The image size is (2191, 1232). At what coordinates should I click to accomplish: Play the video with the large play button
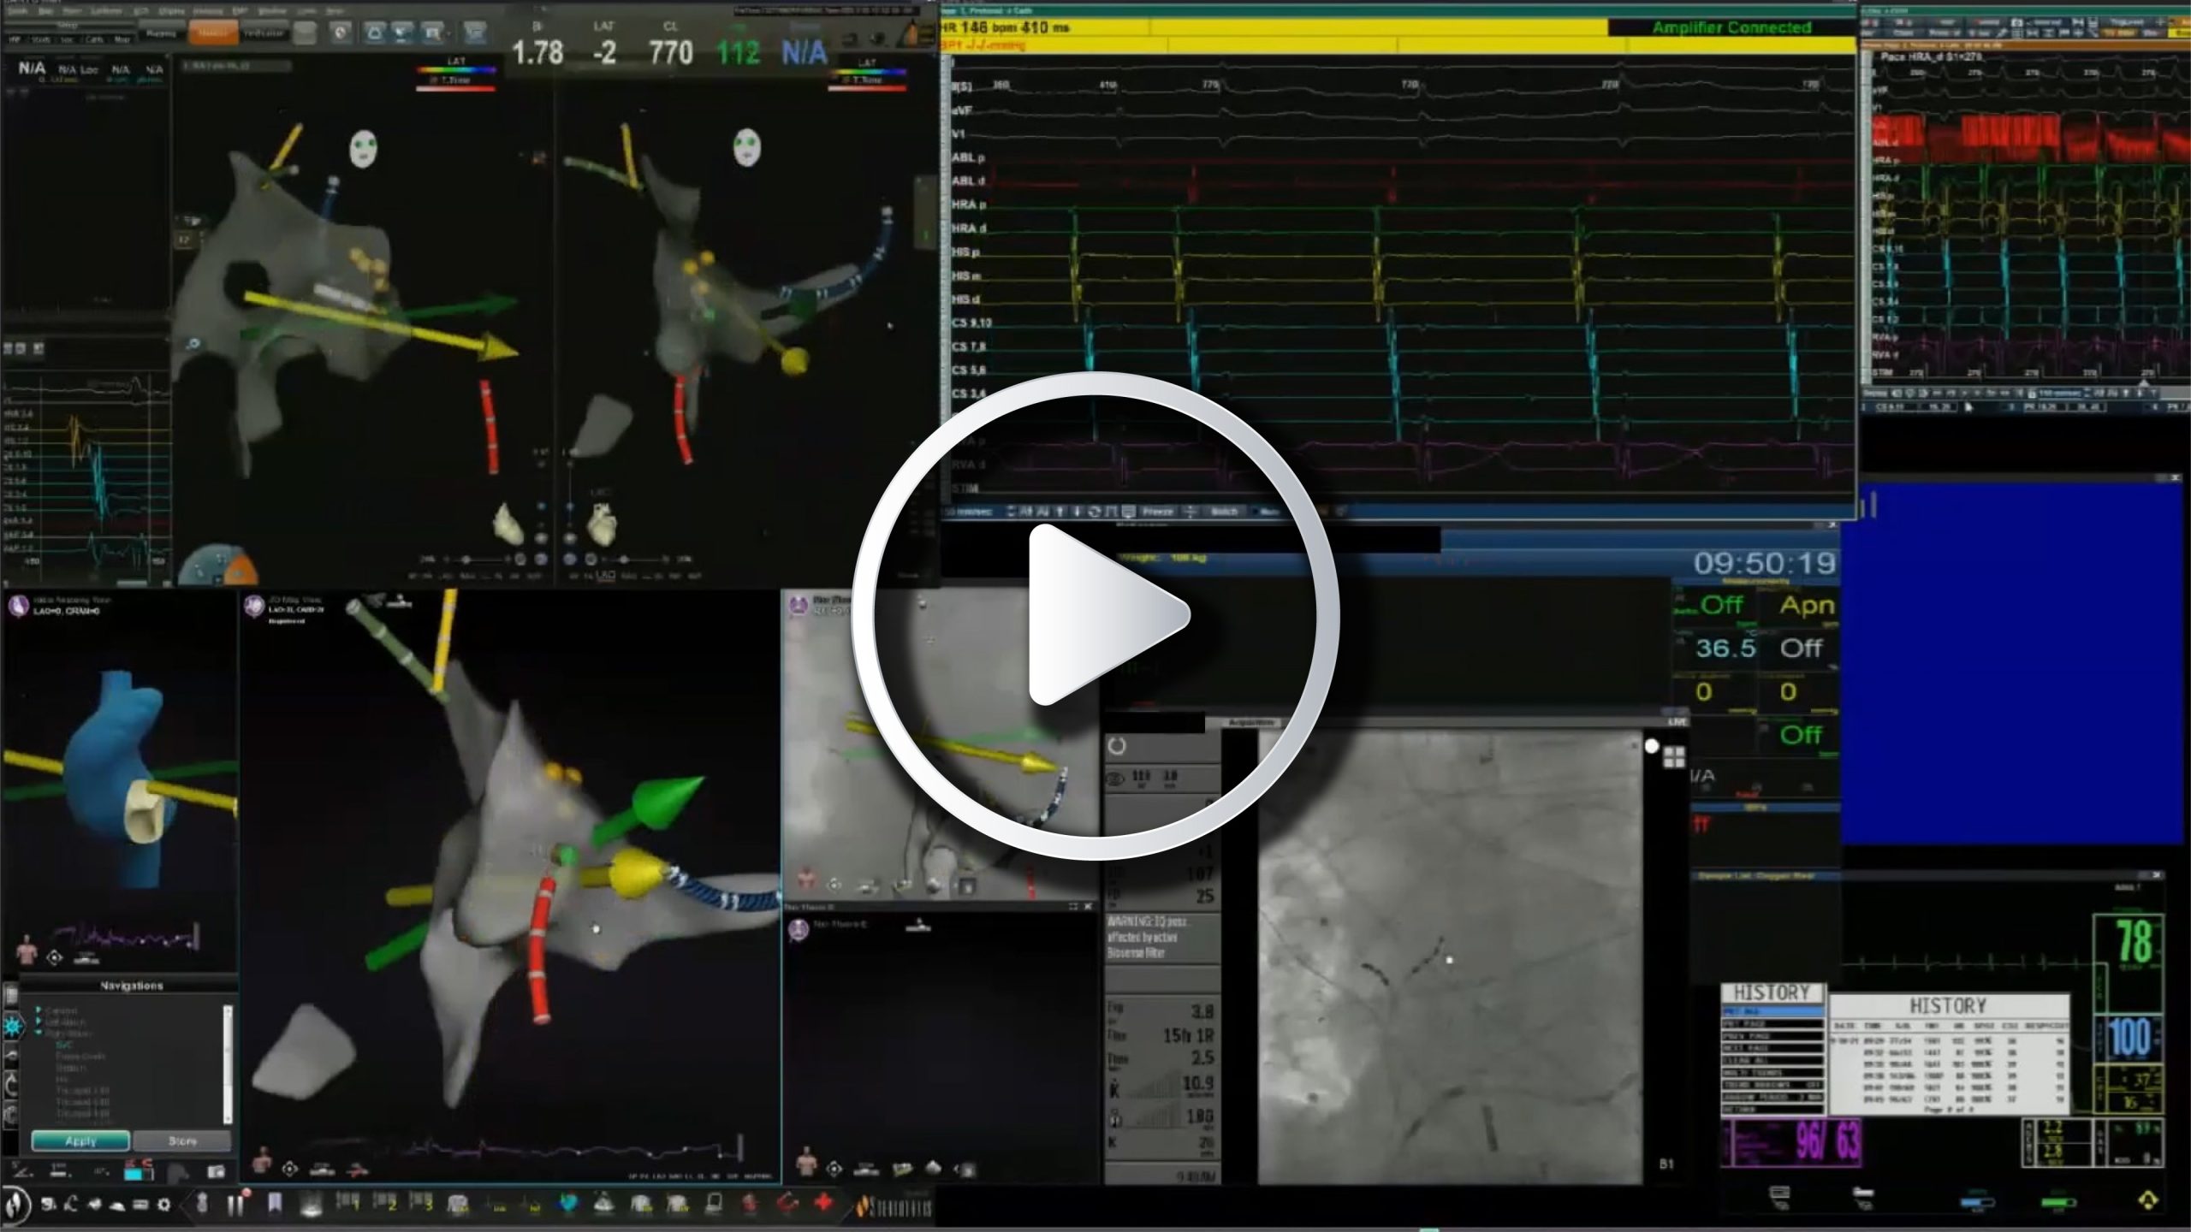[1095, 616]
